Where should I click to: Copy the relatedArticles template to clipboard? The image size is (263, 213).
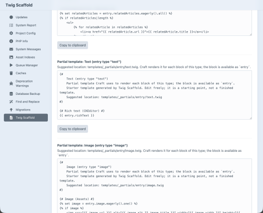tap(73, 45)
